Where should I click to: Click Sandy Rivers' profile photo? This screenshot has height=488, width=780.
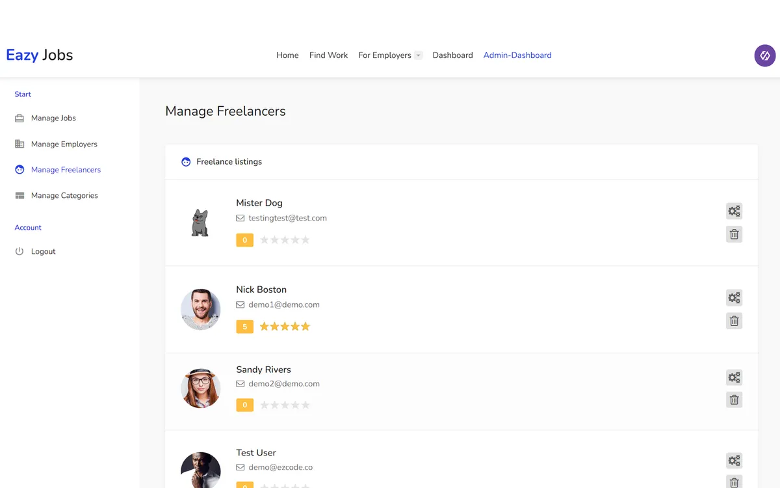(201, 388)
